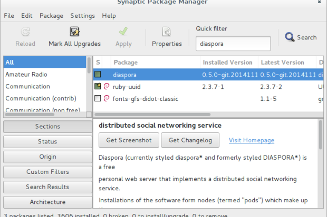Click the Search Results button

tap(47, 187)
